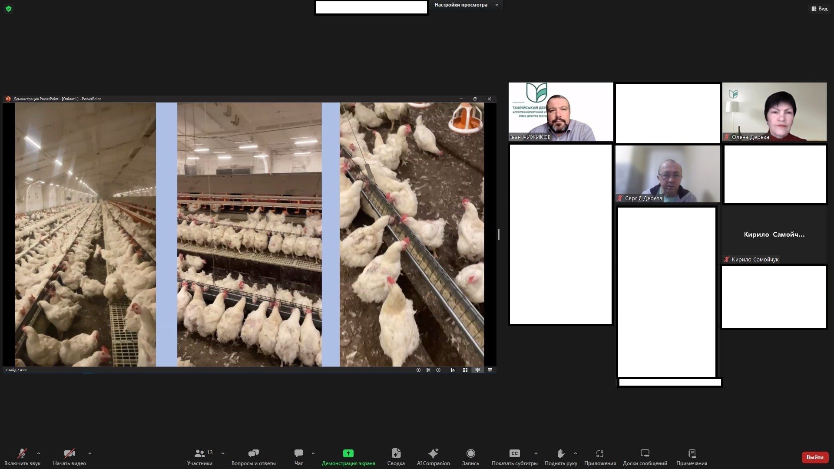Open the Вид view menu
The height and width of the screenshot is (469, 834).
coord(819,9)
